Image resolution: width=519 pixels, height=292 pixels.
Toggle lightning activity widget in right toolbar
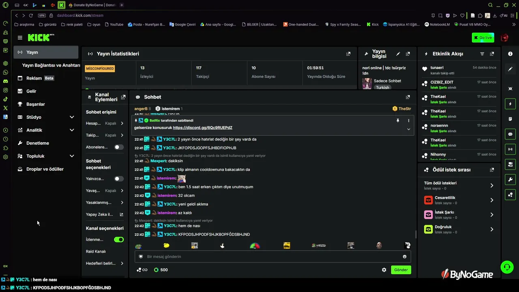point(510,104)
